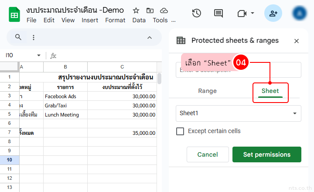Switch to the Sheet tab
Viewport: 314px width, 192px height.
270,91
